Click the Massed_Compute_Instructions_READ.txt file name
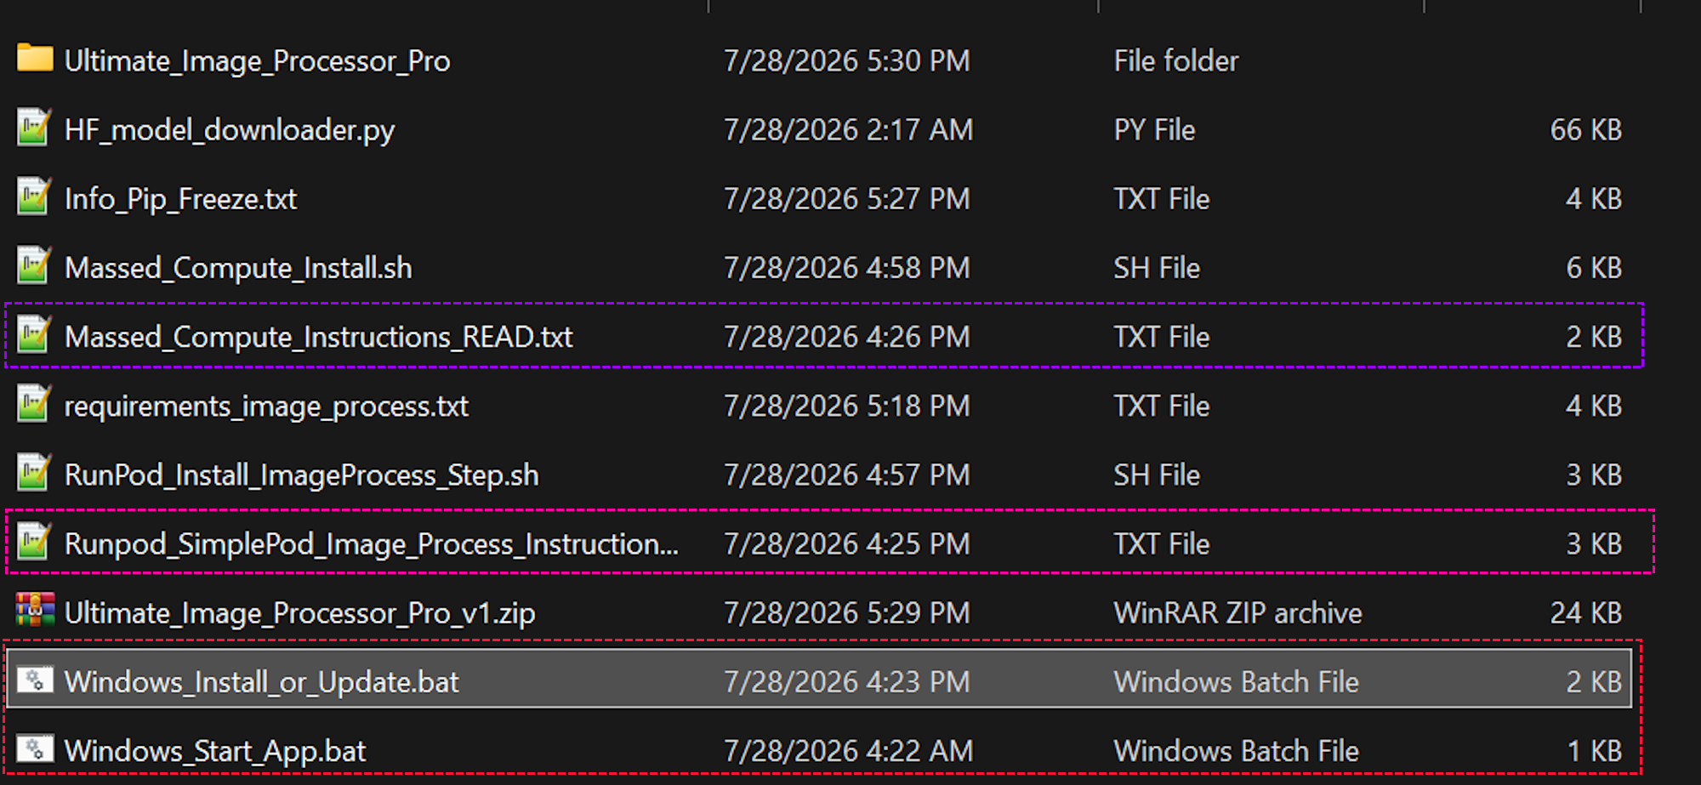Screen dimensions: 1701x785 point(319,338)
